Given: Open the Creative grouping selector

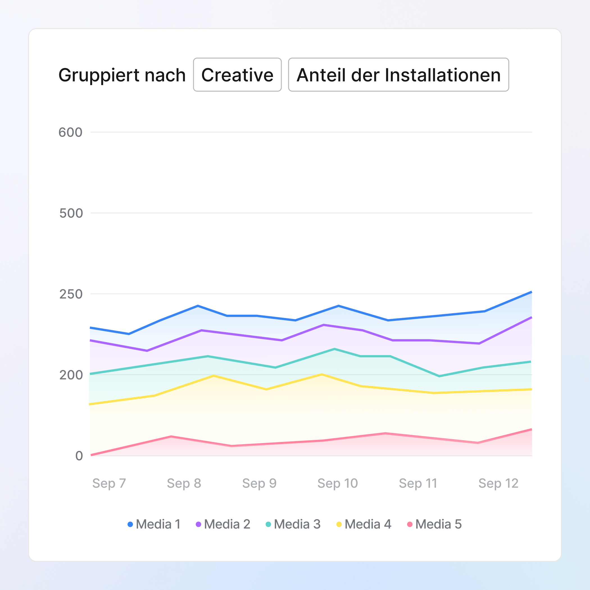Looking at the screenshot, I should pyautogui.click(x=237, y=75).
